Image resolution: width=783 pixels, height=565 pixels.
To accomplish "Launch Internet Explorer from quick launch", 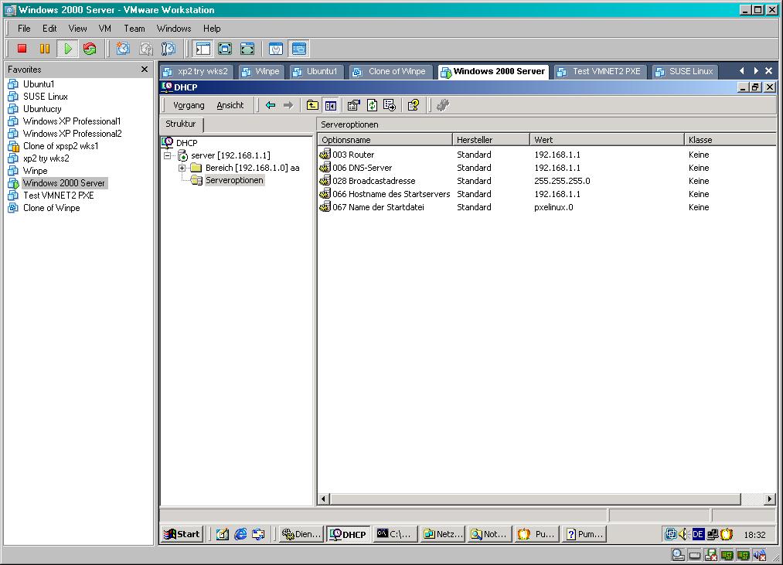I will [240, 534].
